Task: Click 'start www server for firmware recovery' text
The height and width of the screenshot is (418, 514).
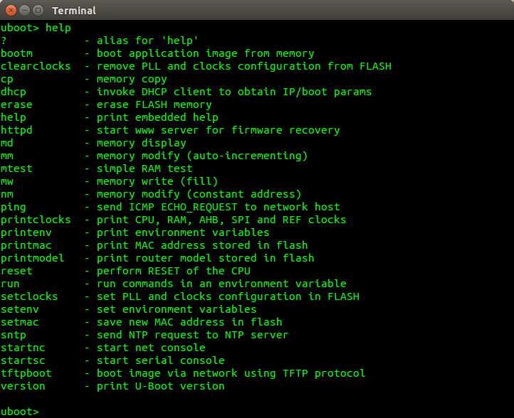Action: [218, 130]
